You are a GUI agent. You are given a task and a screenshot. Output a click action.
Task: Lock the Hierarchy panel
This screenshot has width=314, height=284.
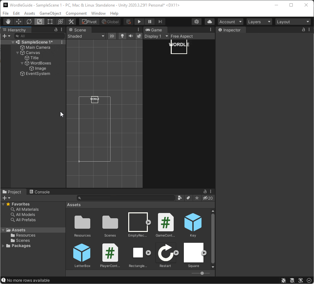pyautogui.click(x=56, y=30)
